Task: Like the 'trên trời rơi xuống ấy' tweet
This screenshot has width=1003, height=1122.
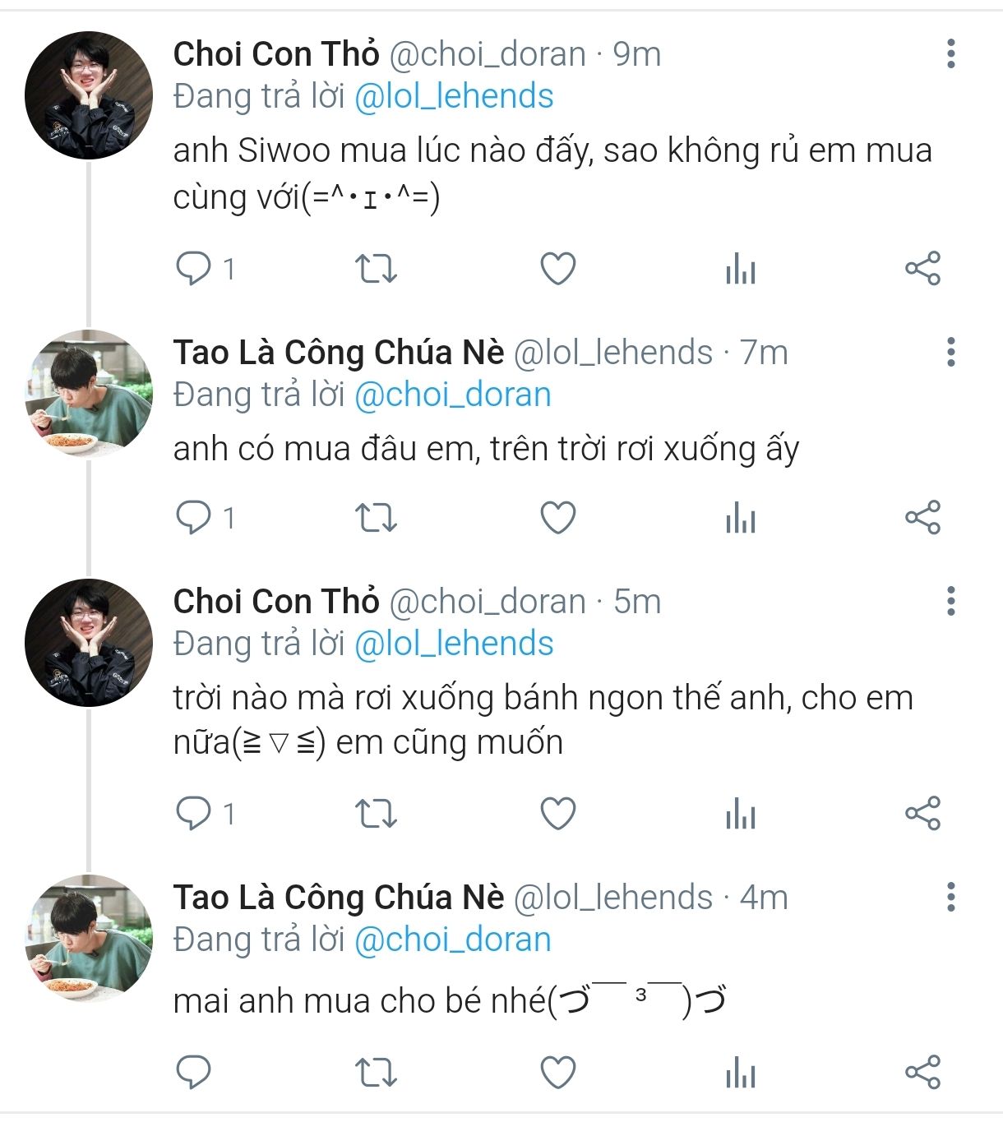Action: click(x=557, y=518)
